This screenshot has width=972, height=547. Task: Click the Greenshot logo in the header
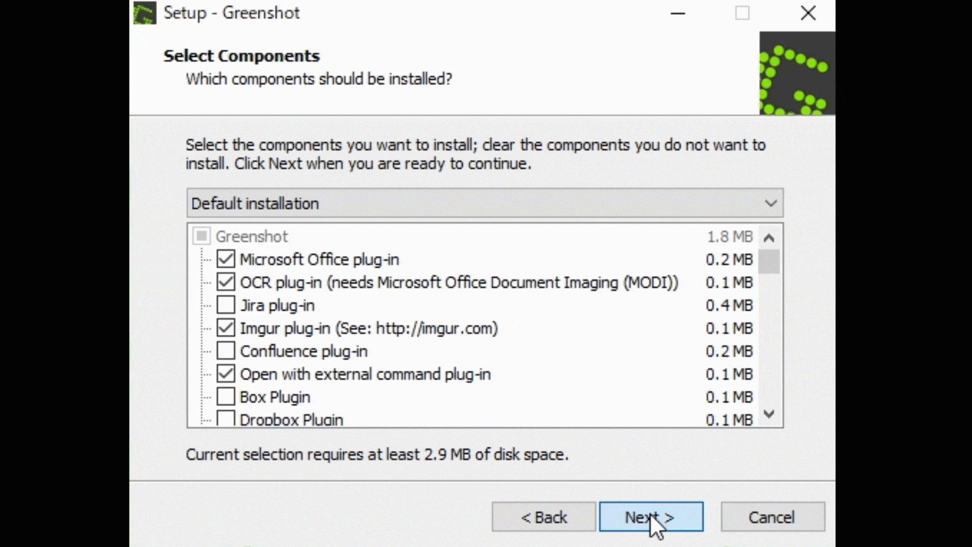tap(796, 73)
